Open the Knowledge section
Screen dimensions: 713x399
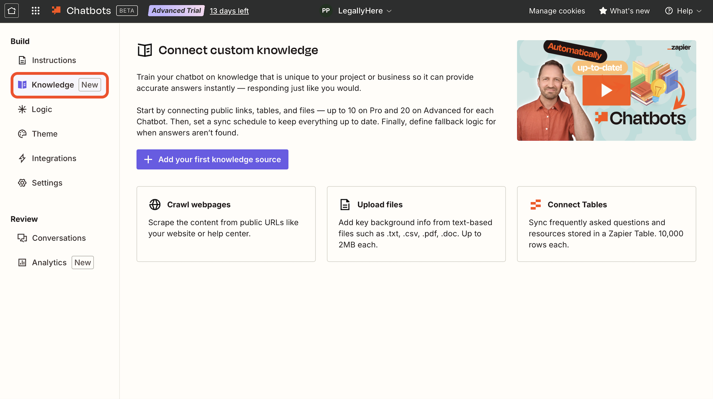pyautogui.click(x=60, y=85)
